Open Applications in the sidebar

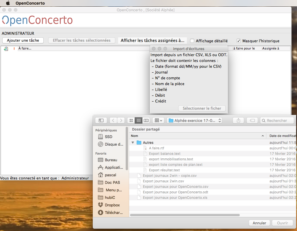(111, 167)
